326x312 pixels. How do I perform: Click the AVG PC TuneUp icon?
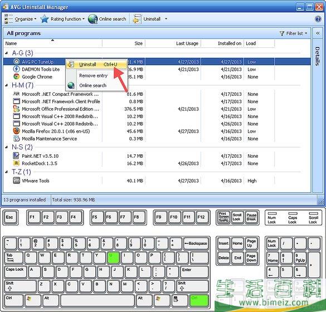click(x=16, y=62)
